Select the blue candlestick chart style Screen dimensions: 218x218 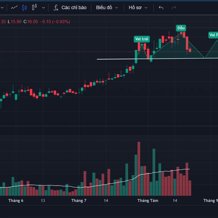coord(24,8)
